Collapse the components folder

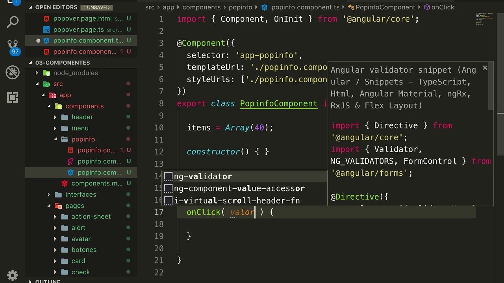click(x=49, y=106)
